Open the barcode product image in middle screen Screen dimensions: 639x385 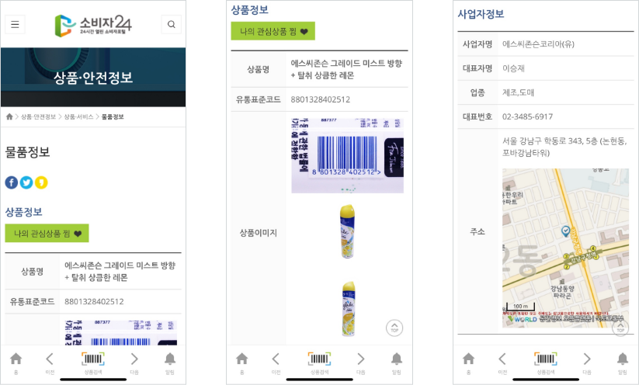[x=347, y=155]
